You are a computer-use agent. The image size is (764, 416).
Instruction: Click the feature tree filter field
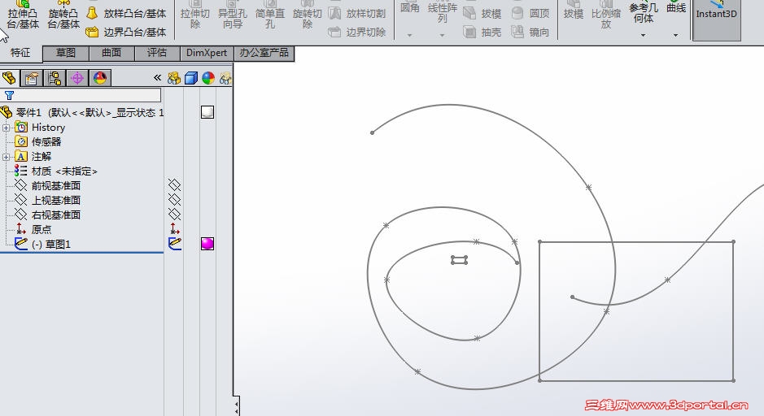click(x=81, y=95)
